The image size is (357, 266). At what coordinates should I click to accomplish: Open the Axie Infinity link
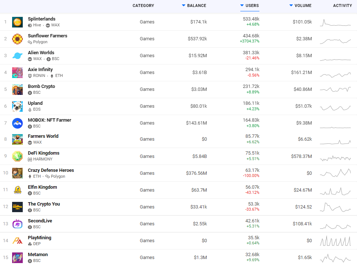[x=40, y=69]
